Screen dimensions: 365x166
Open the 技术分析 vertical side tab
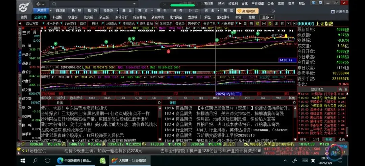pyautogui.click(x=20, y=58)
